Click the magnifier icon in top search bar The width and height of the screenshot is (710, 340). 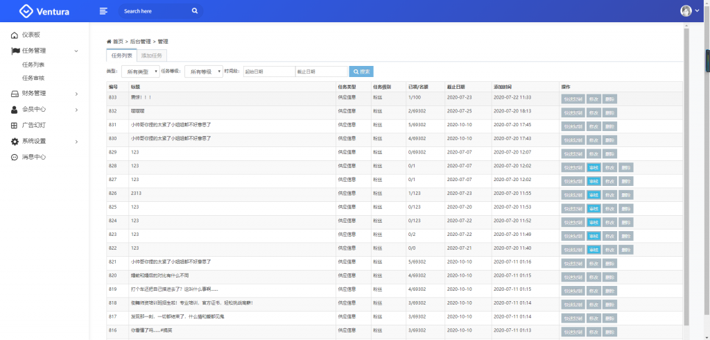pyautogui.click(x=195, y=11)
